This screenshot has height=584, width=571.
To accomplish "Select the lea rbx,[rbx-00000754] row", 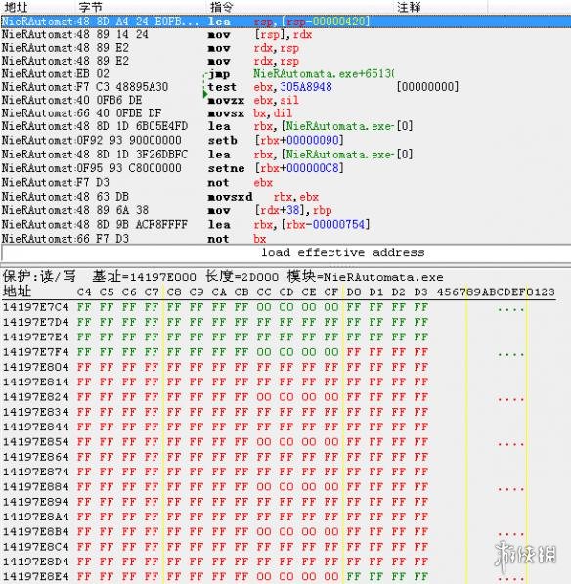I will click(285, 224).
